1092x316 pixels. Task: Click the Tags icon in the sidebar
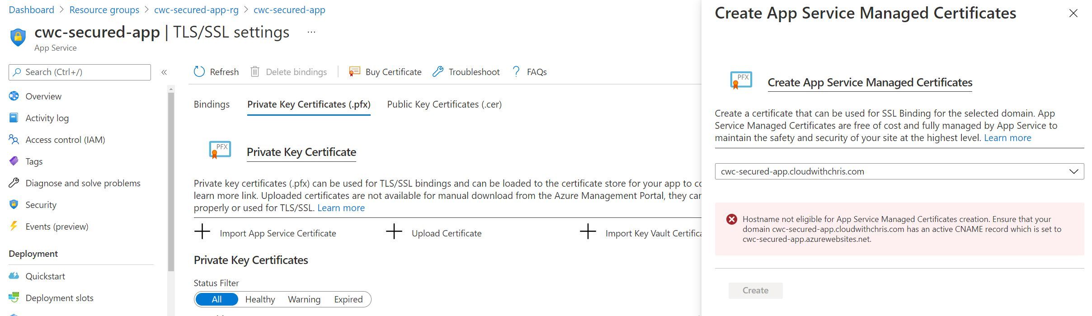(x=14, y=161)
